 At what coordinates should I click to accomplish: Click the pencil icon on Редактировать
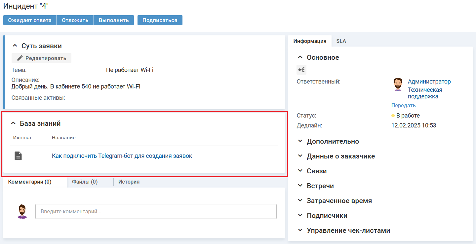[20, 58]
